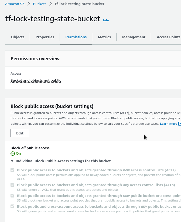Screen dimensions: 181x222
Task: Click the first breadcrumb chevron after Amazon S3
Action: pos(29,4)
